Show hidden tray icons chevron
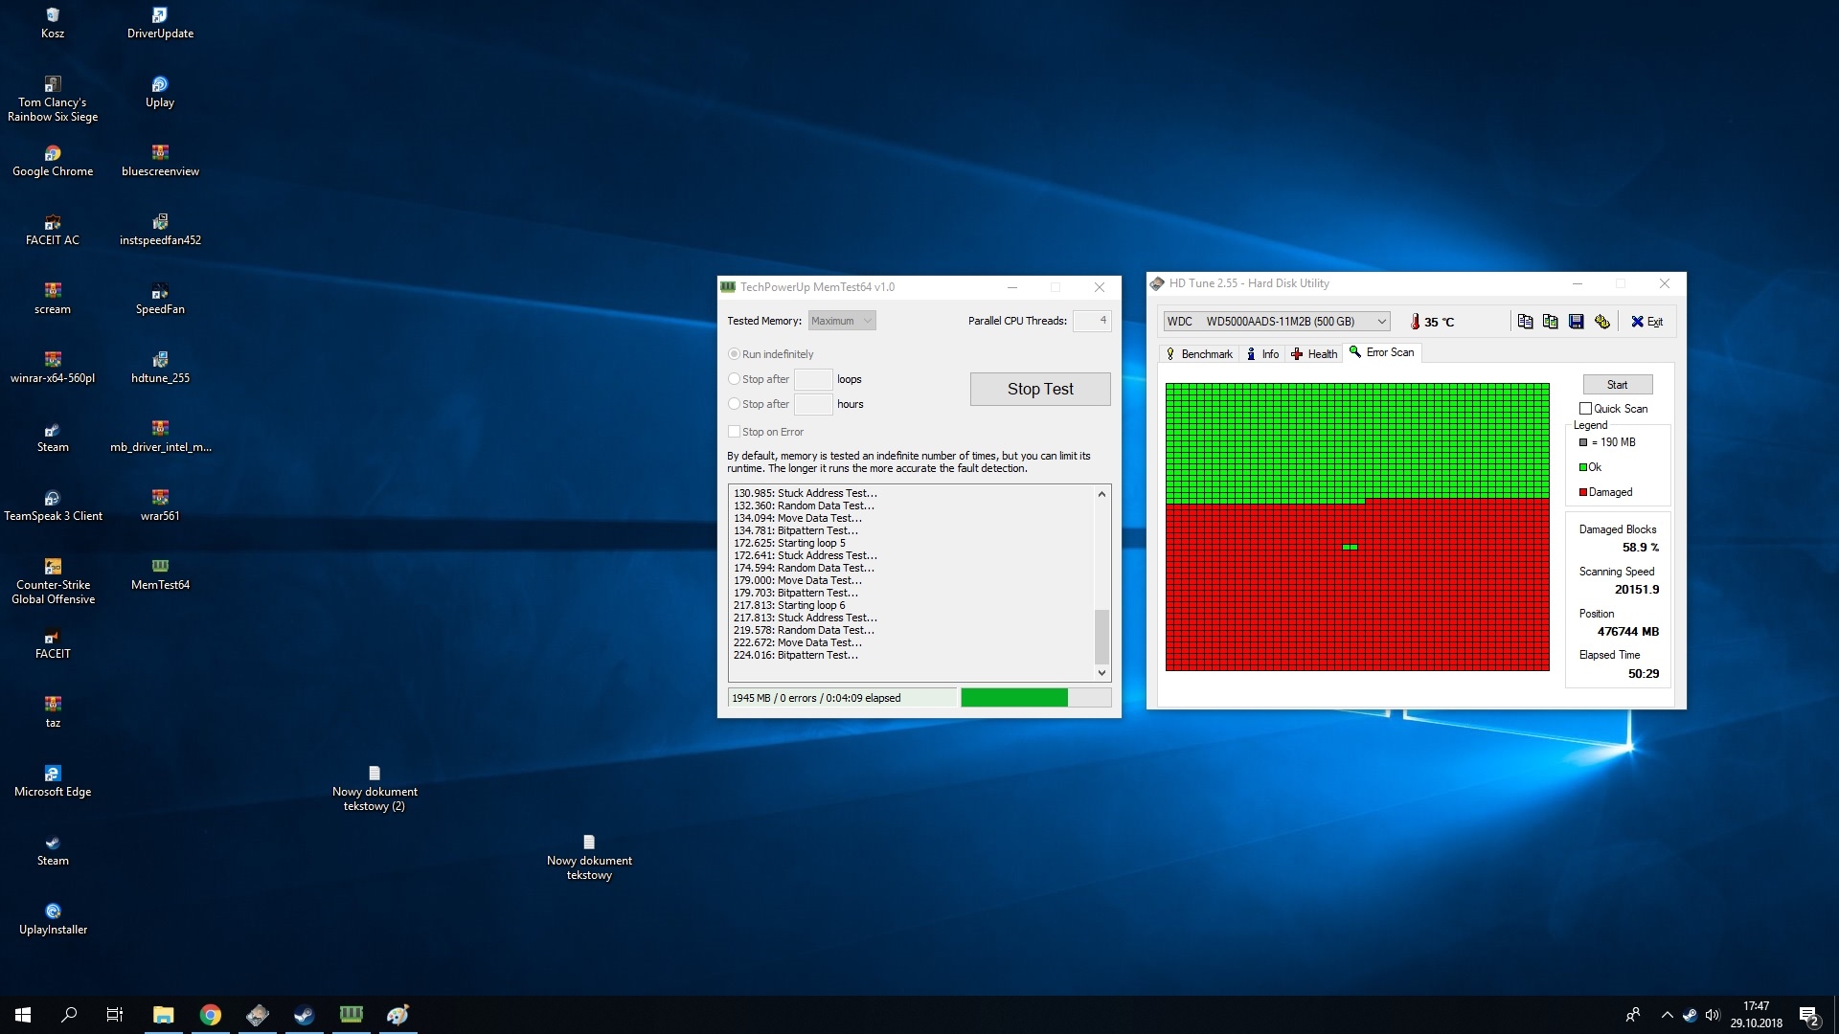This screenshot has height=1034, width=1839. pyautogui.click(x=1667, y=1015)
